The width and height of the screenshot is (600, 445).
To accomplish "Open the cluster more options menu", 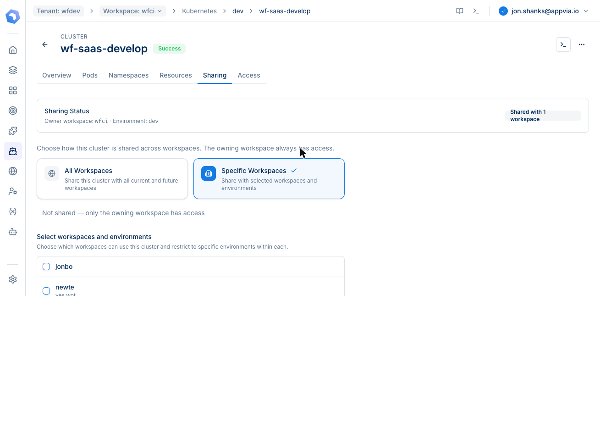I will (x=582, y=44).
